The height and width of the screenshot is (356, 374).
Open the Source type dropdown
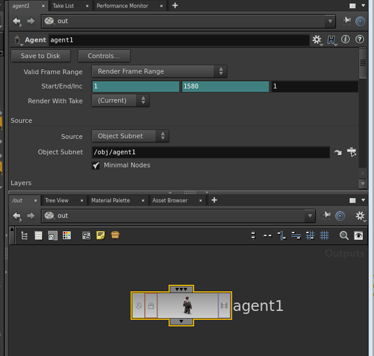(x=130, y=136)
